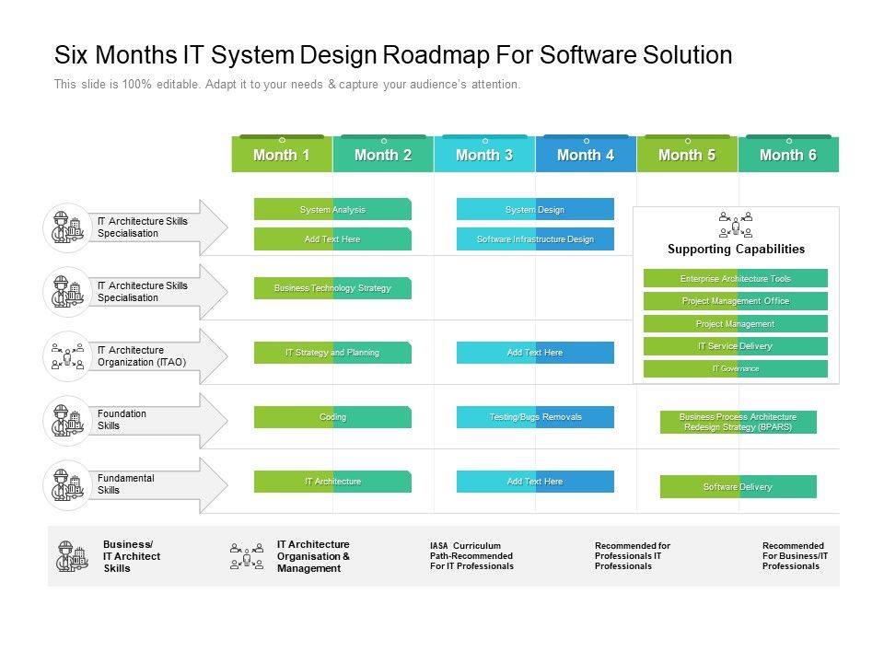Image resolution: width=884 pixels, height=663 pixels.
Task: Click the legend icon next to Business/IT Architect Skills
Action: pos(72,556)
